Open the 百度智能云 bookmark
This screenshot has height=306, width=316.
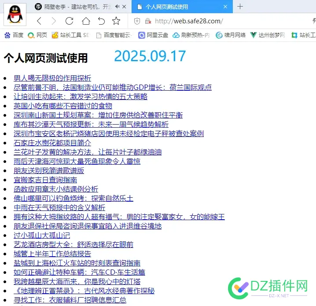(x=114, y=35)
